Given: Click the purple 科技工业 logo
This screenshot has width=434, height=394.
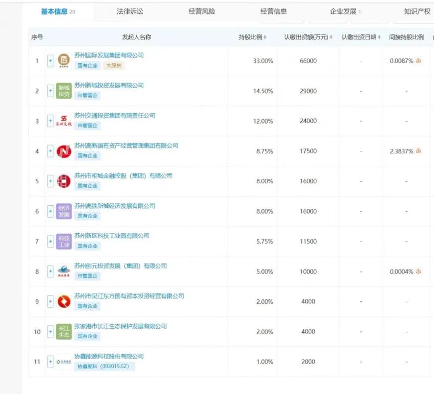Looking at the screenshot, I should pos(64,242).
